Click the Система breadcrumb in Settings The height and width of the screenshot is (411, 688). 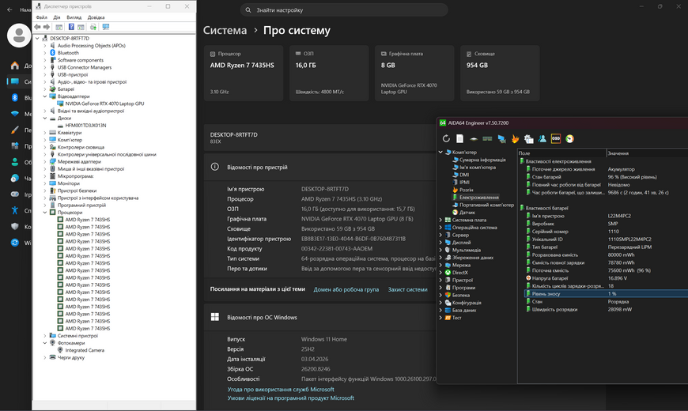[x=225, y=30]
